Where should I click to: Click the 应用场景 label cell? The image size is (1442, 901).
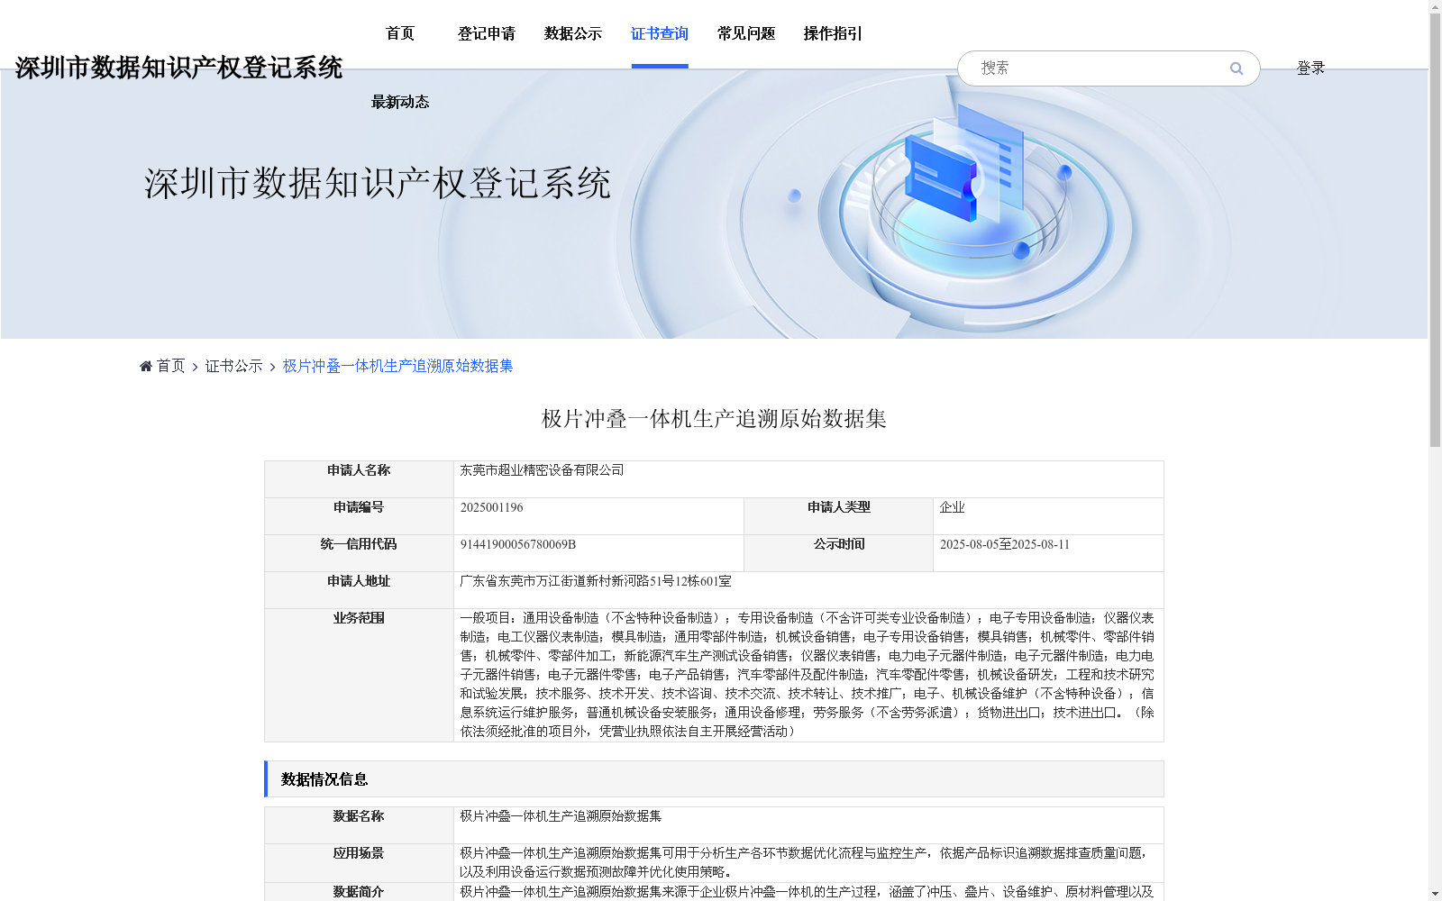pos(359,863)
